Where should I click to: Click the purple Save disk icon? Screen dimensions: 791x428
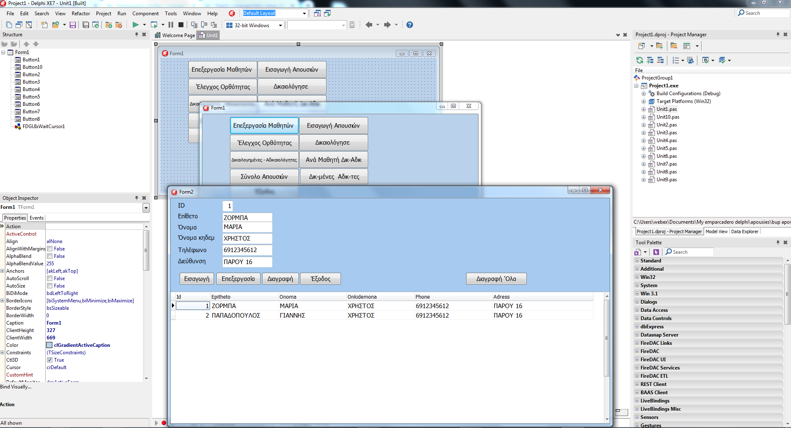click(x=73, y=25)
